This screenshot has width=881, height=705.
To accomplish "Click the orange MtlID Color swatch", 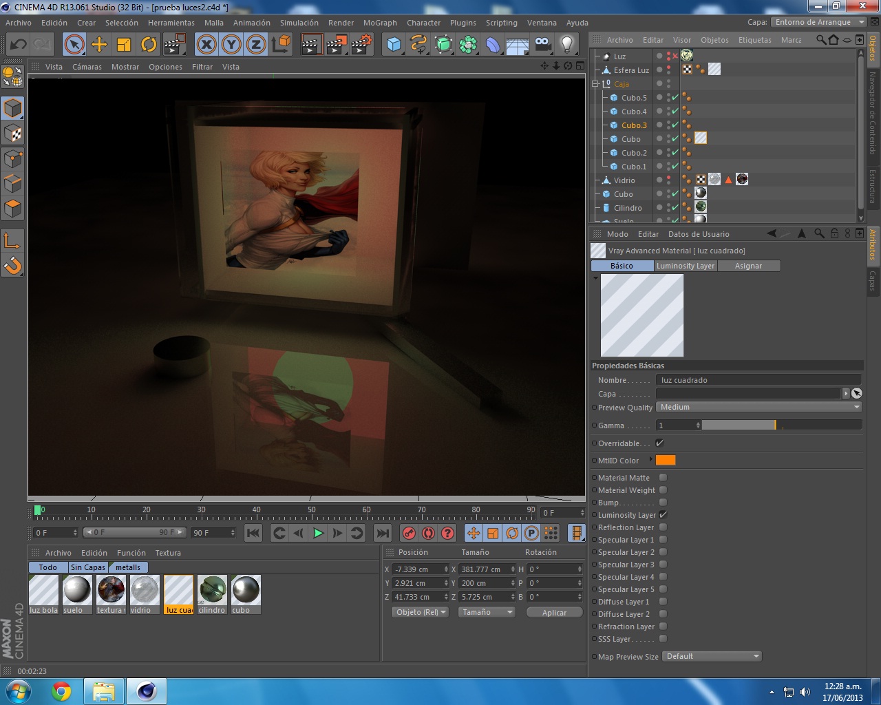I will tap(666, 461).
